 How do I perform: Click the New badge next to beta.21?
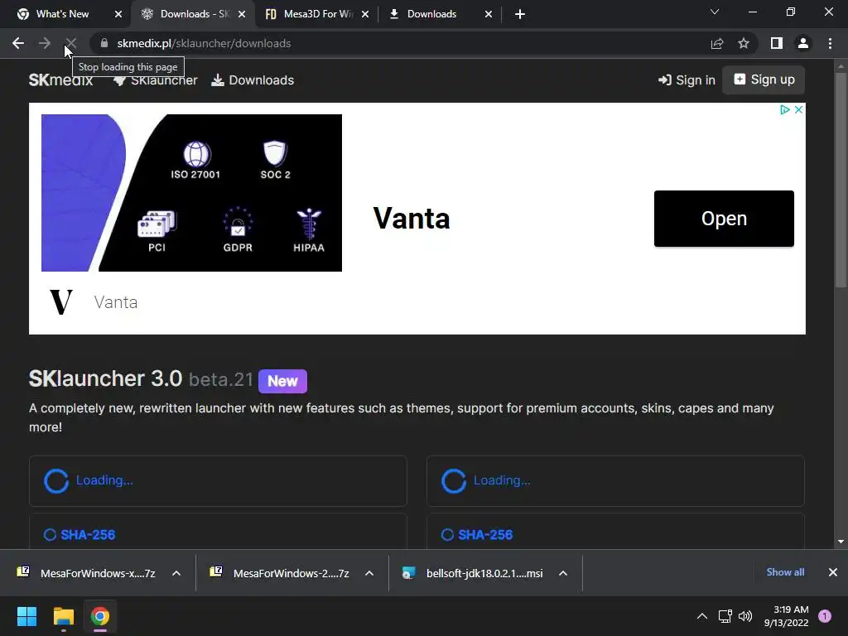click(283, 381)
